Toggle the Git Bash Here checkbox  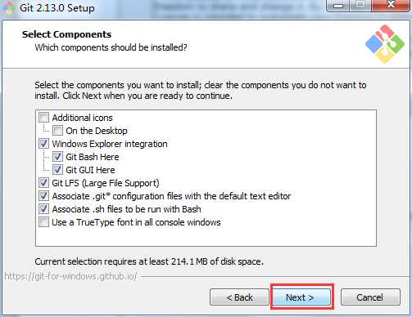[x=57, y=157]
